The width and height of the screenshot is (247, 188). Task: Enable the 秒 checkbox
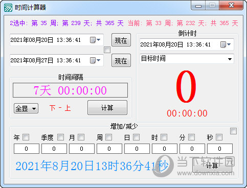click(x=219, y=137)
